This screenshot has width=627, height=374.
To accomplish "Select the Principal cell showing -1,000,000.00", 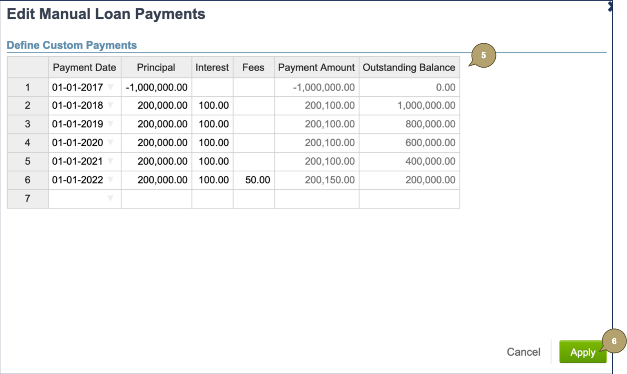I will coord(156,87).
